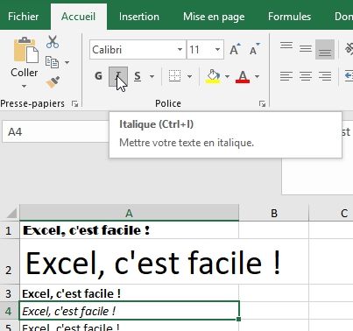Select column A header
The image size is (353, 331).
point(129,213)
